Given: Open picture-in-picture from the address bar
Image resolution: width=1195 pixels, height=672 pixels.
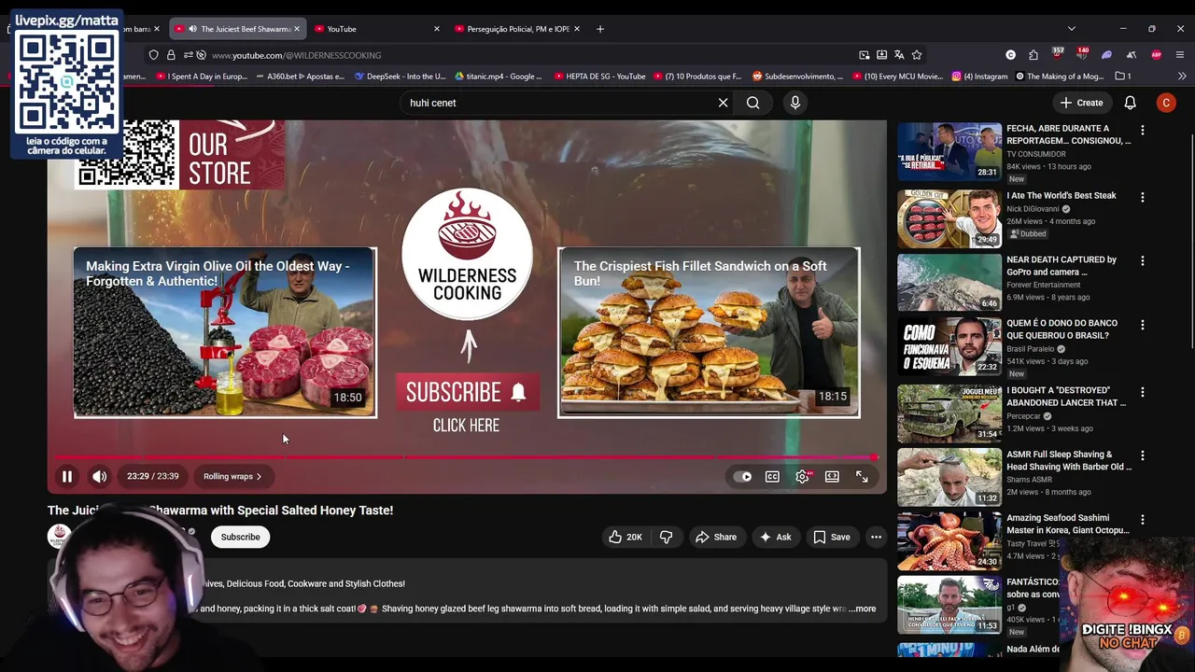Looking at the screenshot, I should point(864,55).
